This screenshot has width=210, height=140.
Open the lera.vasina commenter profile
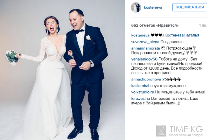click(x=140, y=99)
